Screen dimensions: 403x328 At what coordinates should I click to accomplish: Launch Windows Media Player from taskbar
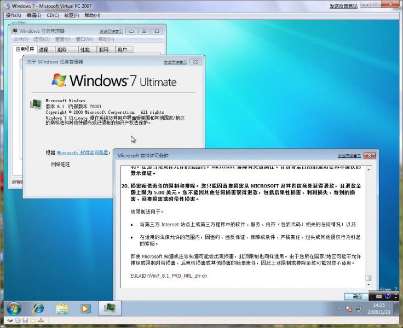click(85, 309)
